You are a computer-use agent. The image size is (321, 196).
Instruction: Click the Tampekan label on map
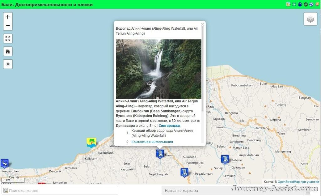[60, 183]
